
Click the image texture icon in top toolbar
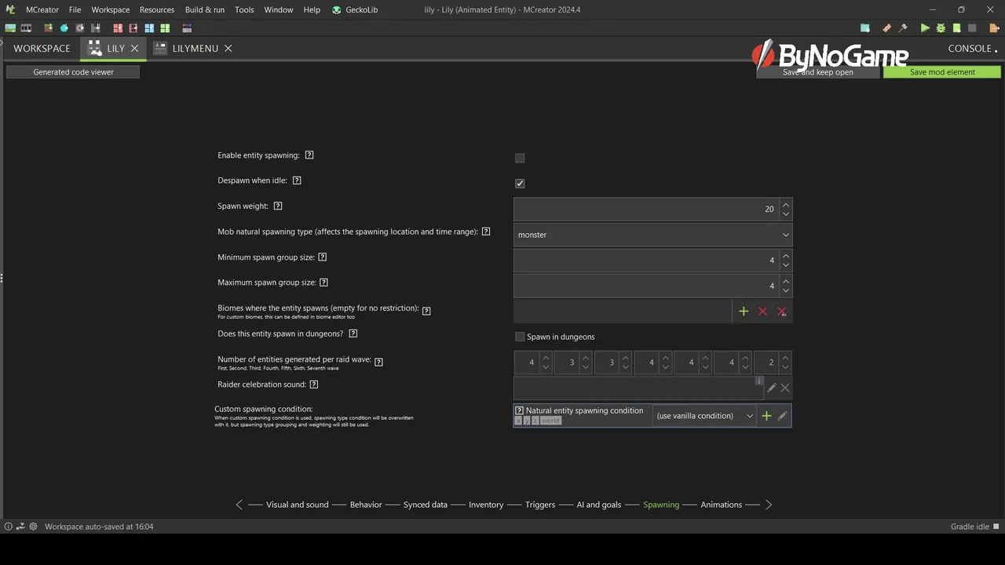pos(10,28)
